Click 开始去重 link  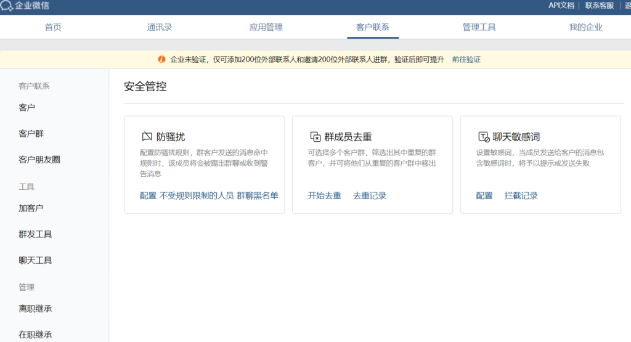click(325, 196)
